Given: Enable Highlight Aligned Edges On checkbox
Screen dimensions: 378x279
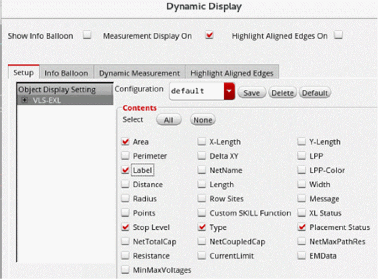Looking at the screenshot, I should tap(338, 35).
